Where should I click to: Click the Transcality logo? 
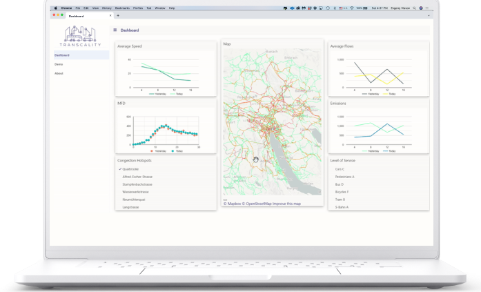80,36
